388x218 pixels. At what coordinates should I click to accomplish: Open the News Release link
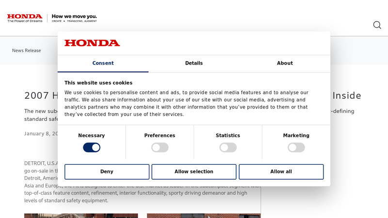[x=27, y=50]
